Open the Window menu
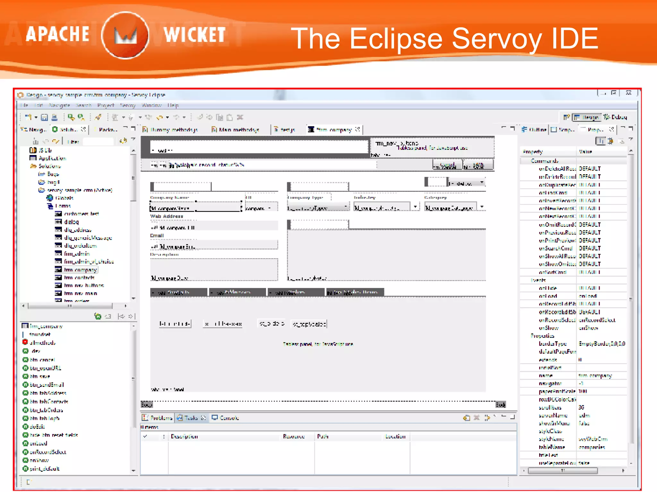 [151, 105]
